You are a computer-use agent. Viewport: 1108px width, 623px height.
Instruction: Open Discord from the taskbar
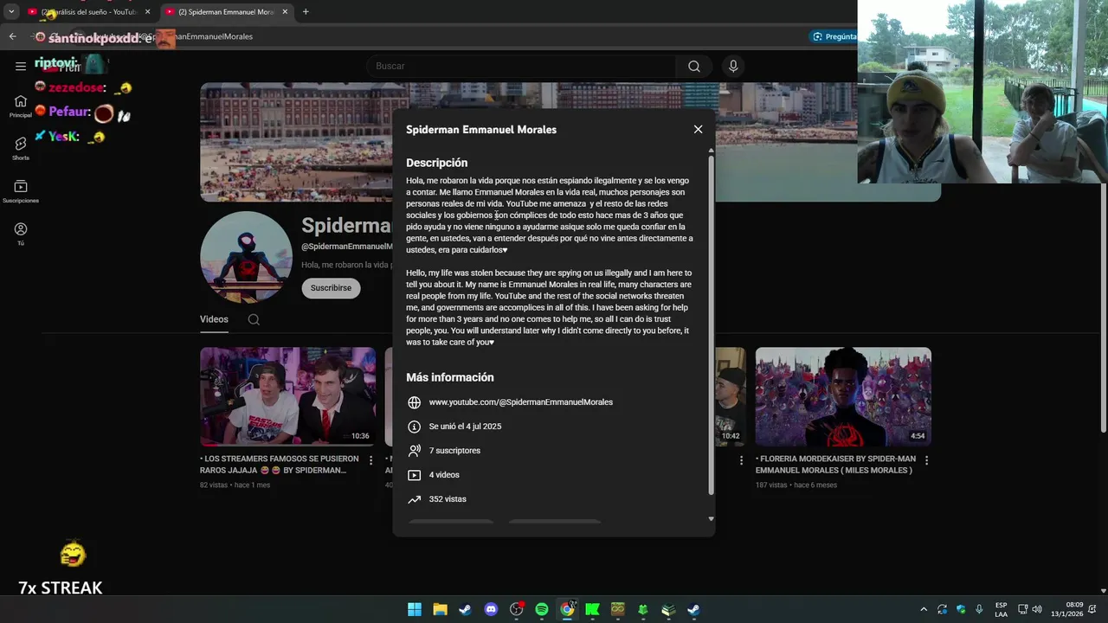click(491, 609)
